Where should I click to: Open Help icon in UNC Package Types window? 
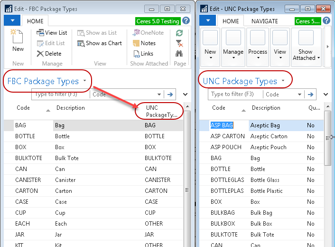coord(329,21)
